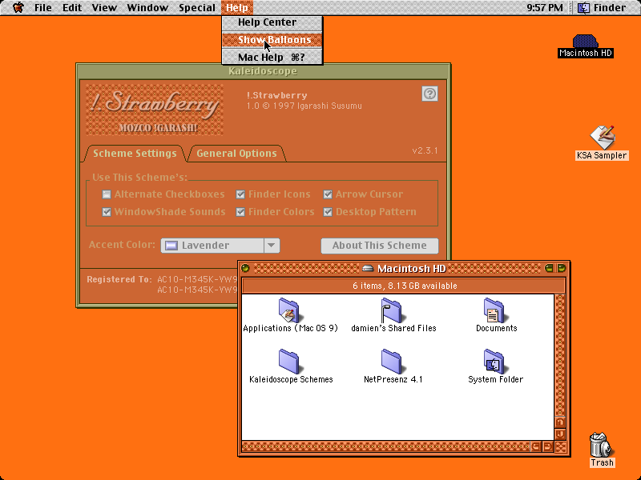Click the scroll up arrow in Macintosh HD
Image resolution: width=641 pixels, height=480 pixels.
560,422
